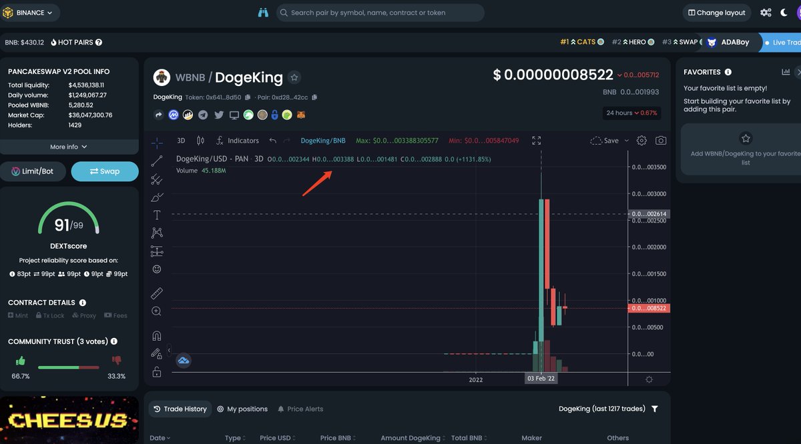Toggle dark mode moon icon

pyautogui.click(x=784, y=13)
